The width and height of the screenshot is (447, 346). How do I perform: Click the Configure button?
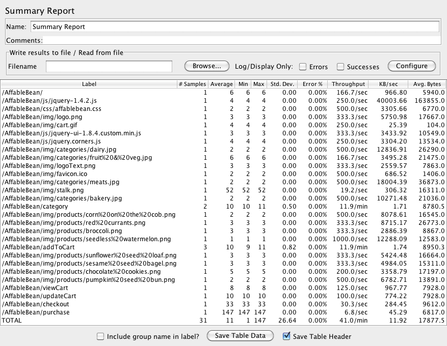[411, 66]
